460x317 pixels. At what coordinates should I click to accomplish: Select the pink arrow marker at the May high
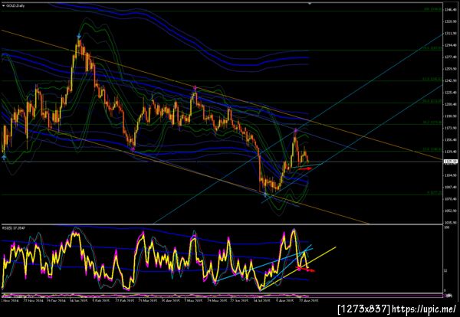tap(195, 87)
